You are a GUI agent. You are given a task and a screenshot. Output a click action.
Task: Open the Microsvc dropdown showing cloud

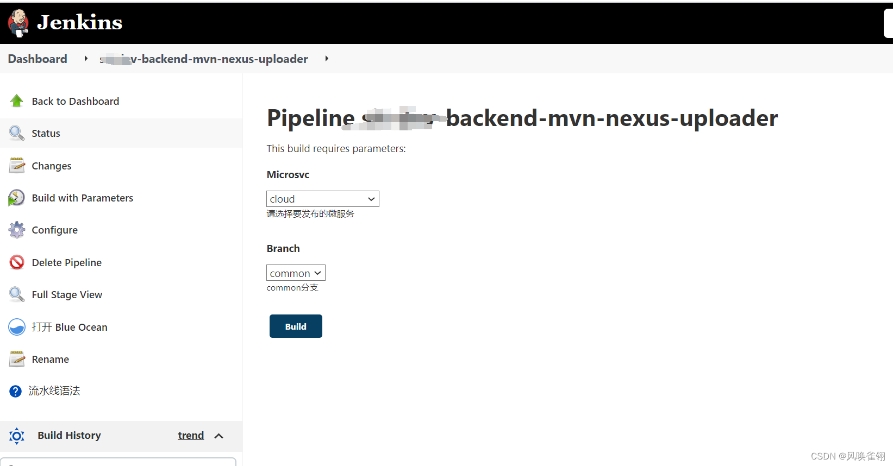[x=322, y=198]
